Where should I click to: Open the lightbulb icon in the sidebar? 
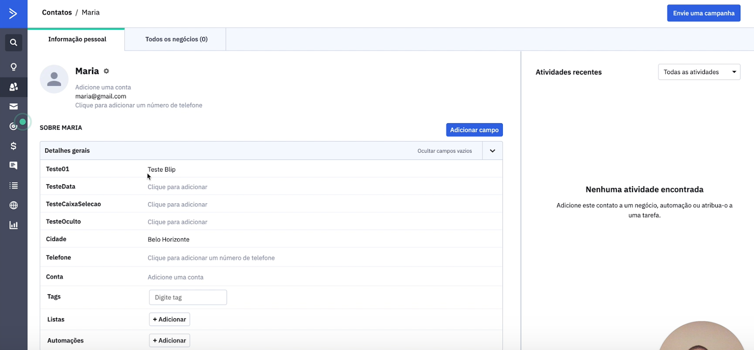pos(14,67)
